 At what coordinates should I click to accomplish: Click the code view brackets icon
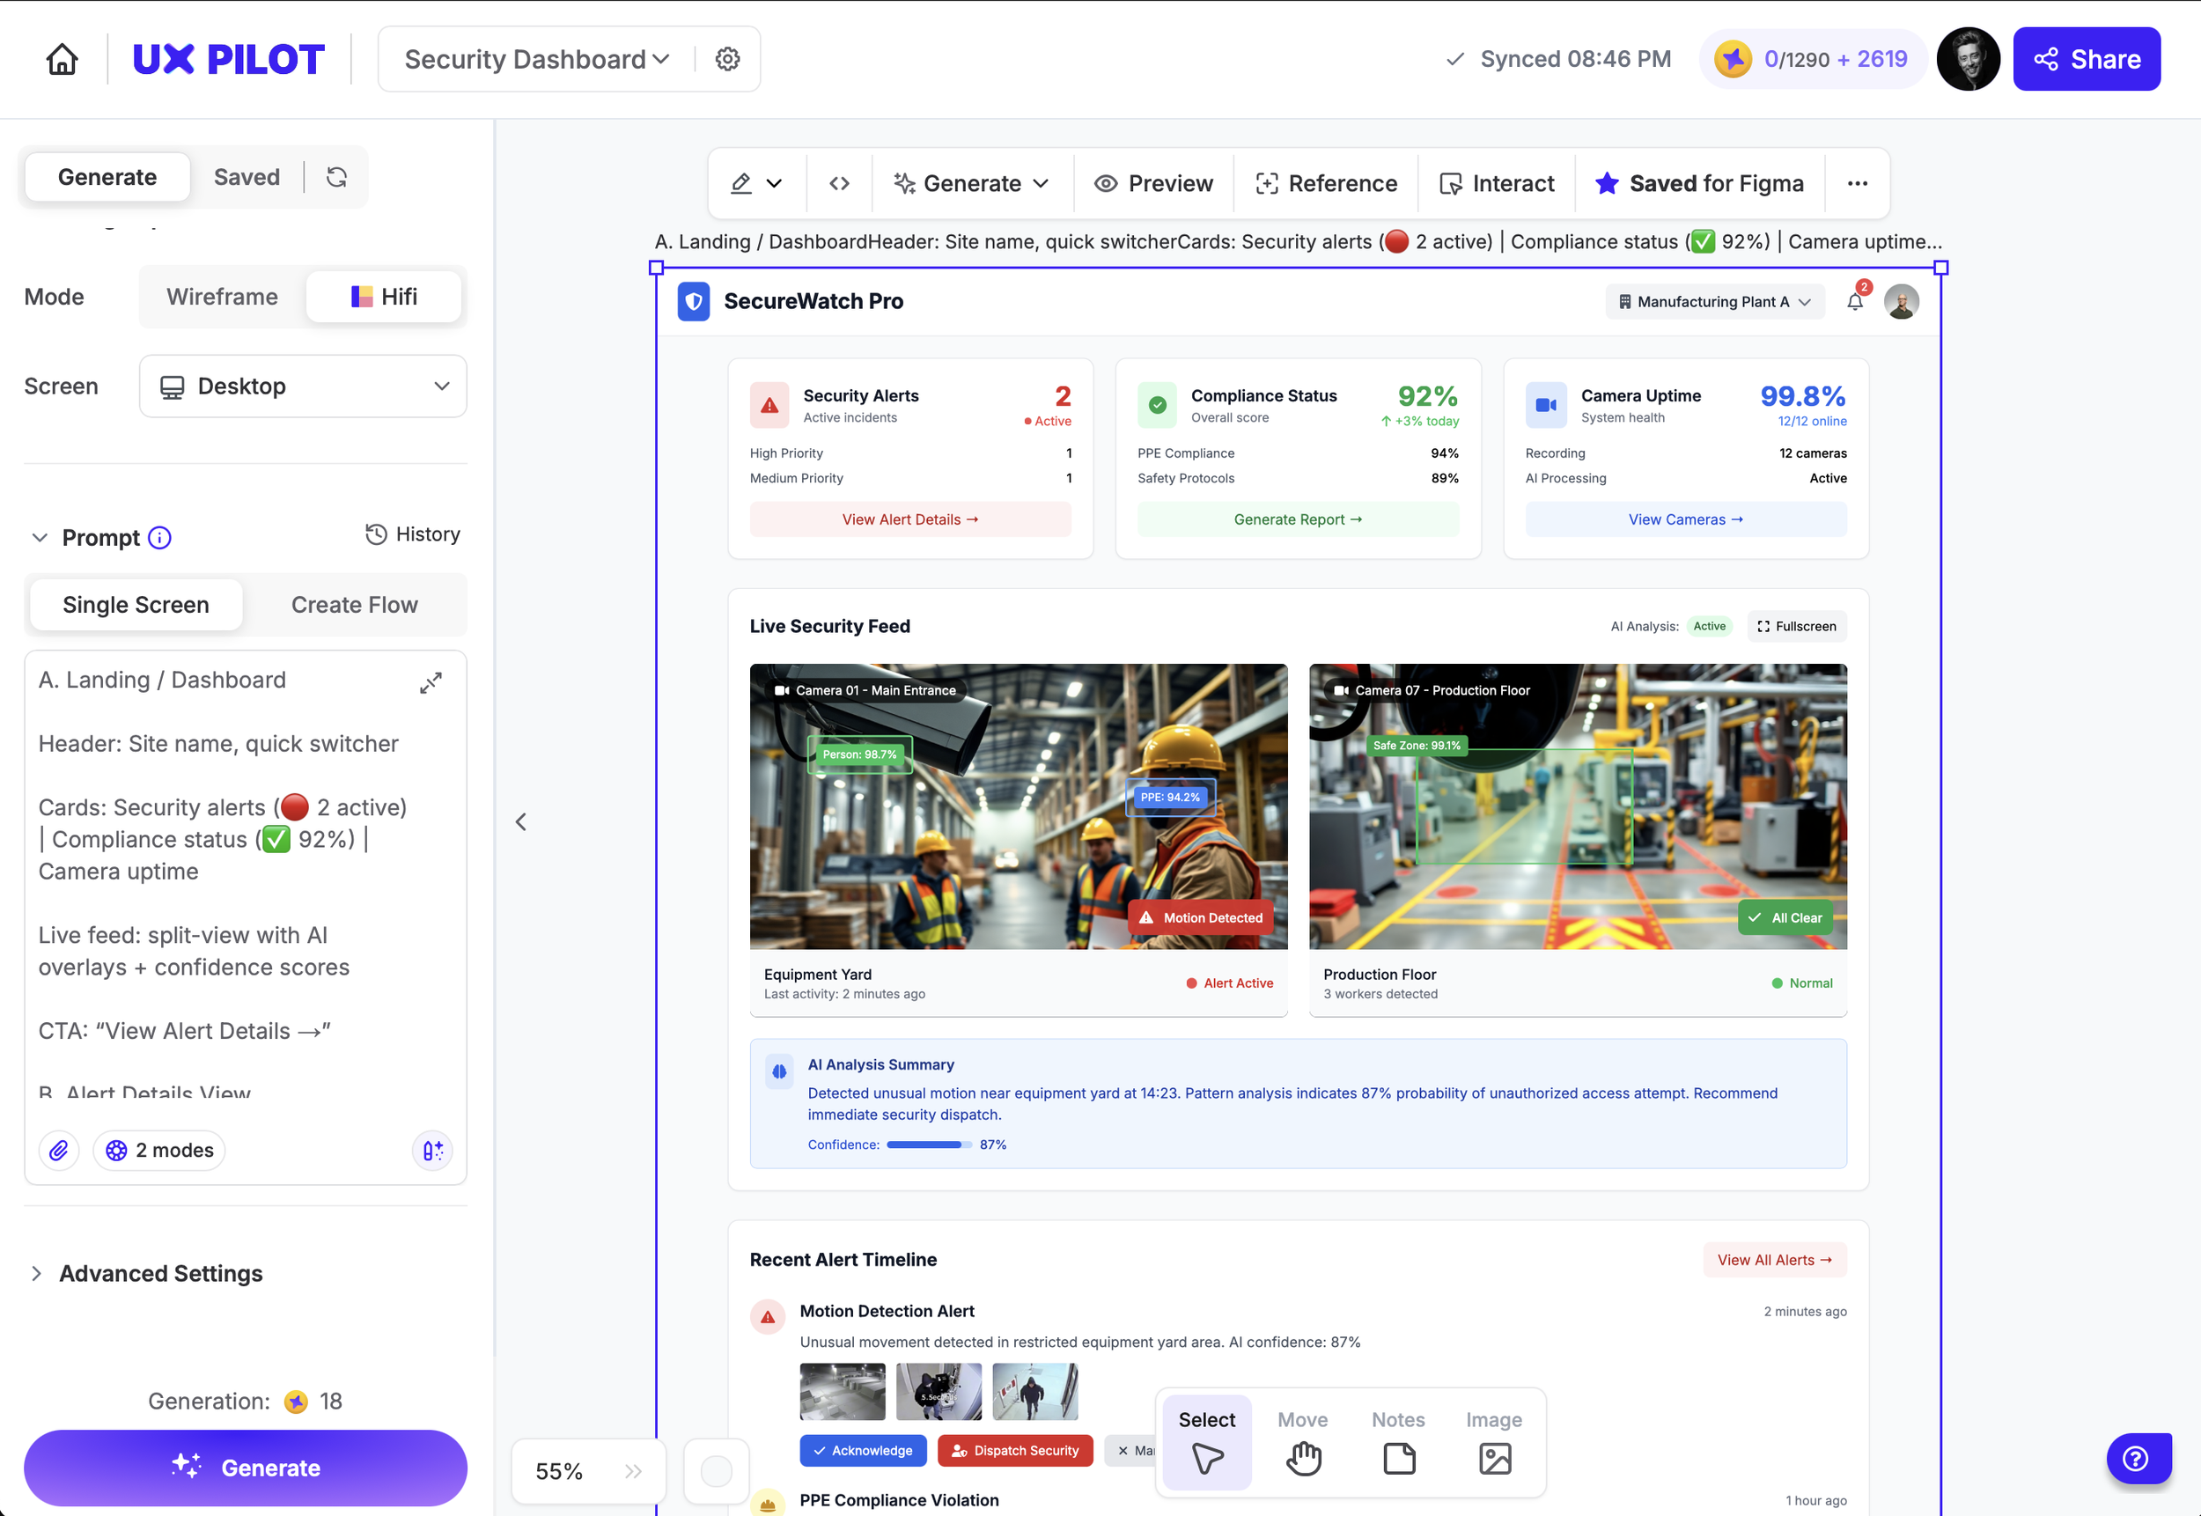[839, 183]
